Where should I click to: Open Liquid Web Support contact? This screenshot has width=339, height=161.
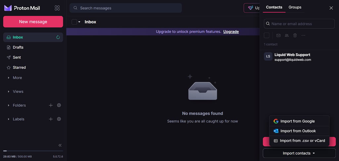(x=299, y=56)
